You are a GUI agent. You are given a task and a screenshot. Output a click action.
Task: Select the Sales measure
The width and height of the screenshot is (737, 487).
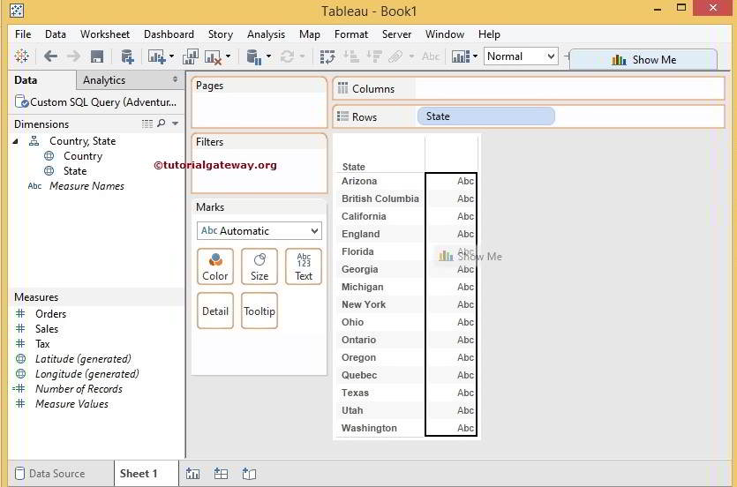coord(47,329)
